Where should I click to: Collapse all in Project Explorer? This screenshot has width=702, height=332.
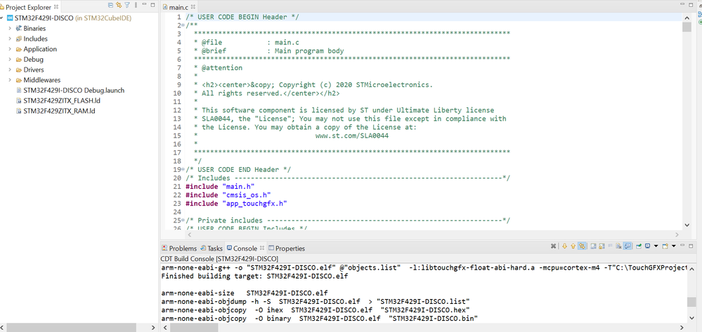110,5
